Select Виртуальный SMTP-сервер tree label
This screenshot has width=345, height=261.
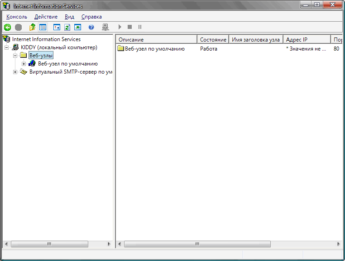[71, 72]
